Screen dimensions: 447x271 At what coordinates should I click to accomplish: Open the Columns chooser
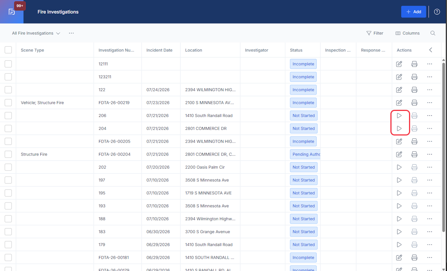pos(408,33)
